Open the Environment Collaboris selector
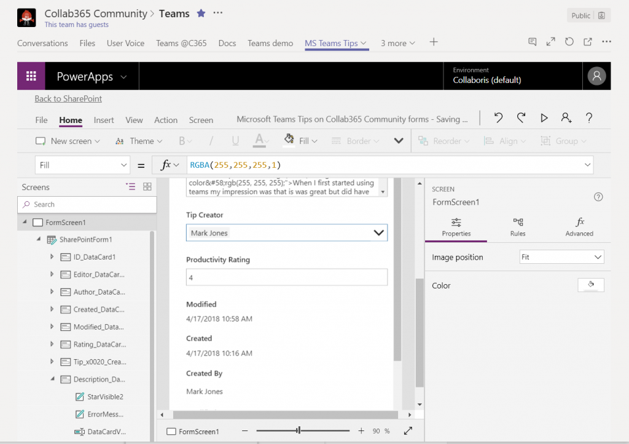The image size is (629, 444). (x=513, y=76)
